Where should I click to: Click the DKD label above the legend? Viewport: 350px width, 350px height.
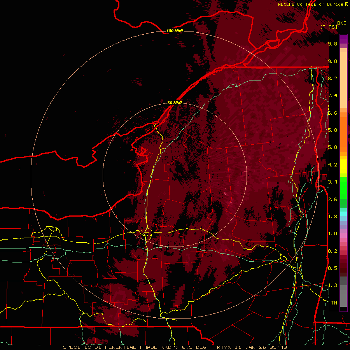pos(342,23)
